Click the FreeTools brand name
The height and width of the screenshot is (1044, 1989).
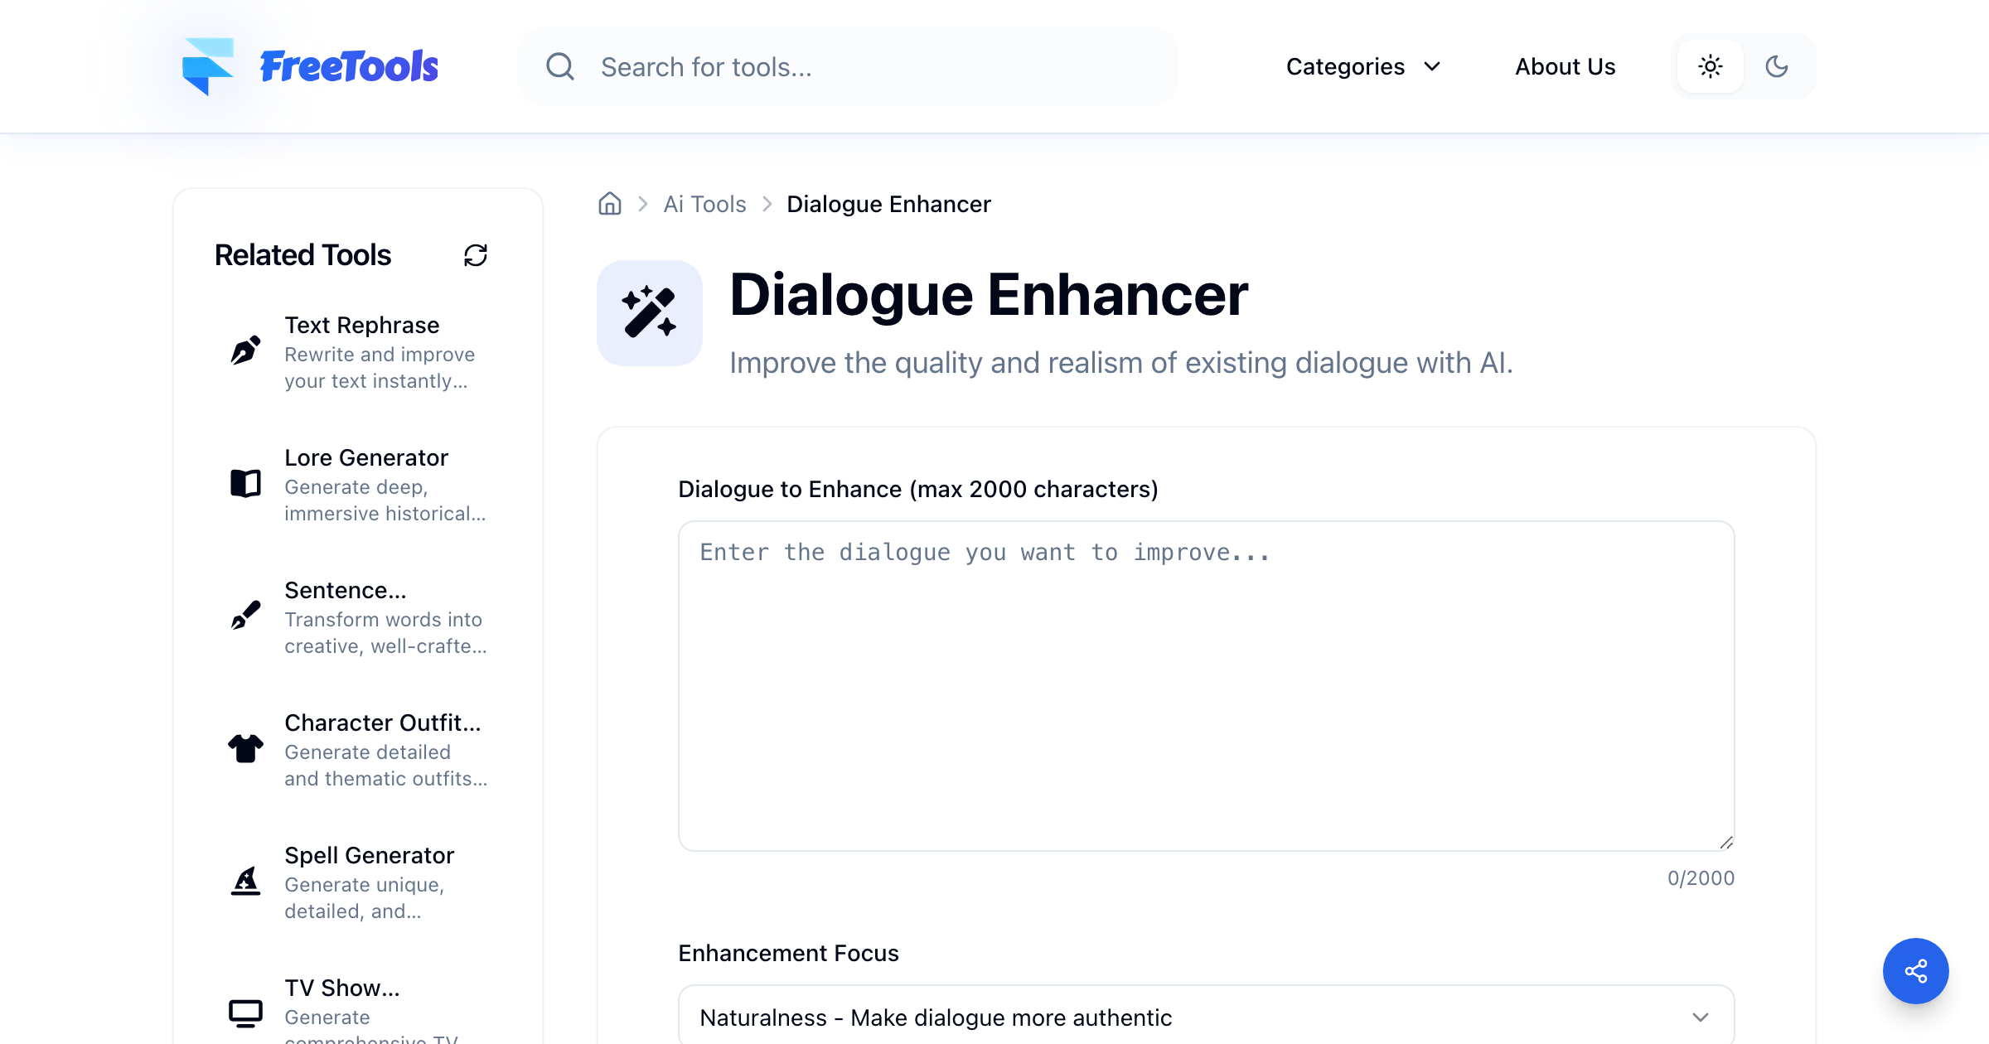(x=349, y=67)
